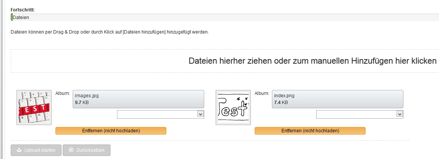This screenshot has height=159, width=439.
Task: Click the circled X icon on Zurücksetzen
Action: [71, 150]
